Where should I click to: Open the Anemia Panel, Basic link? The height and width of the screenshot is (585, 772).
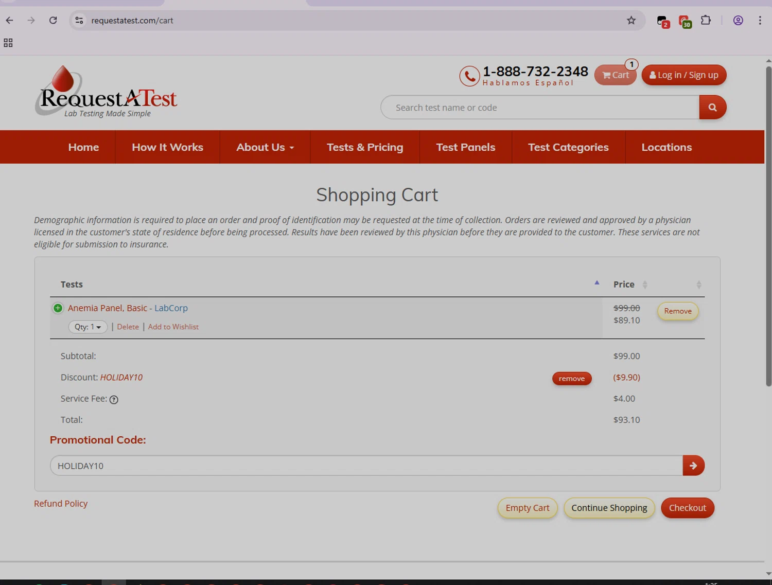click(108, 308)
